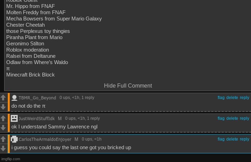The width and height of the screenshot is (251, 162).
Task: Downvote TBMR_Go_Beyond's comment
Action: [3, 107]
